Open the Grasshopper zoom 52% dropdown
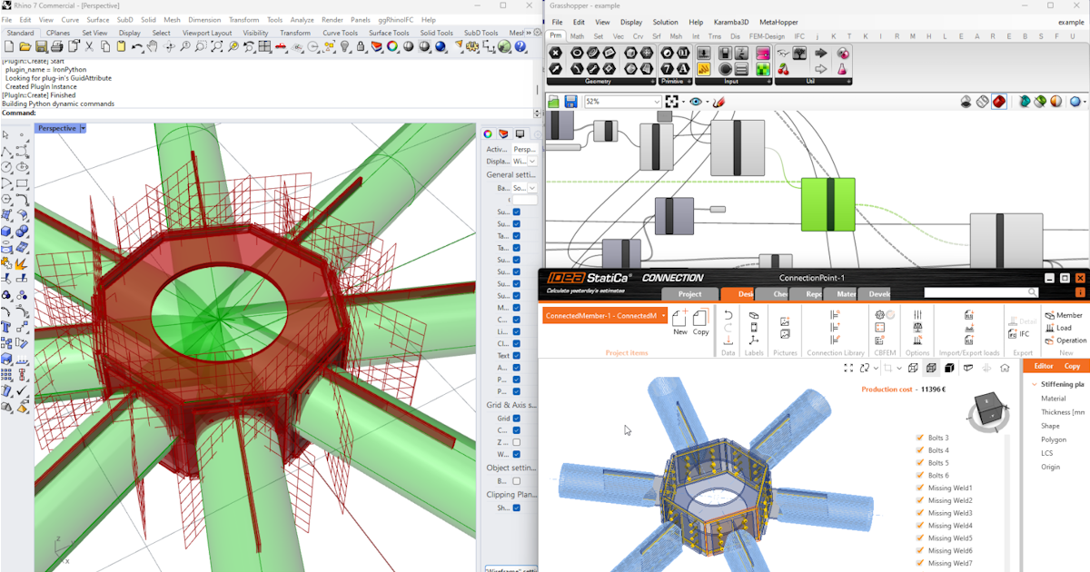This screenshot has height=572, width=1090. pos(655,102)
